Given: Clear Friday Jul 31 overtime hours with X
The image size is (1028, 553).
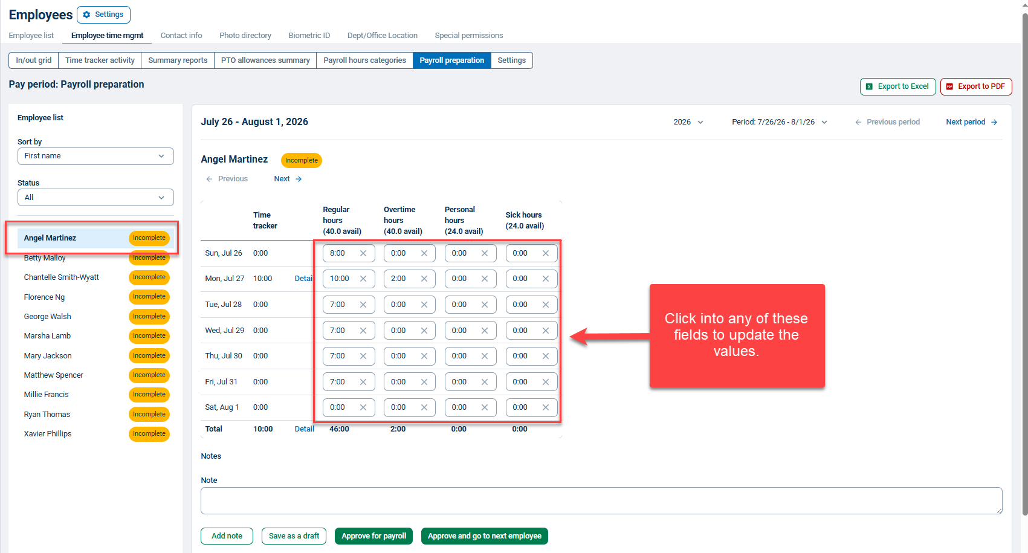Looking at the screenshot, I should pos(424,382).
